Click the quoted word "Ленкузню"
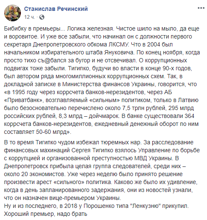 pyautogui.click(x=145, y=206)
